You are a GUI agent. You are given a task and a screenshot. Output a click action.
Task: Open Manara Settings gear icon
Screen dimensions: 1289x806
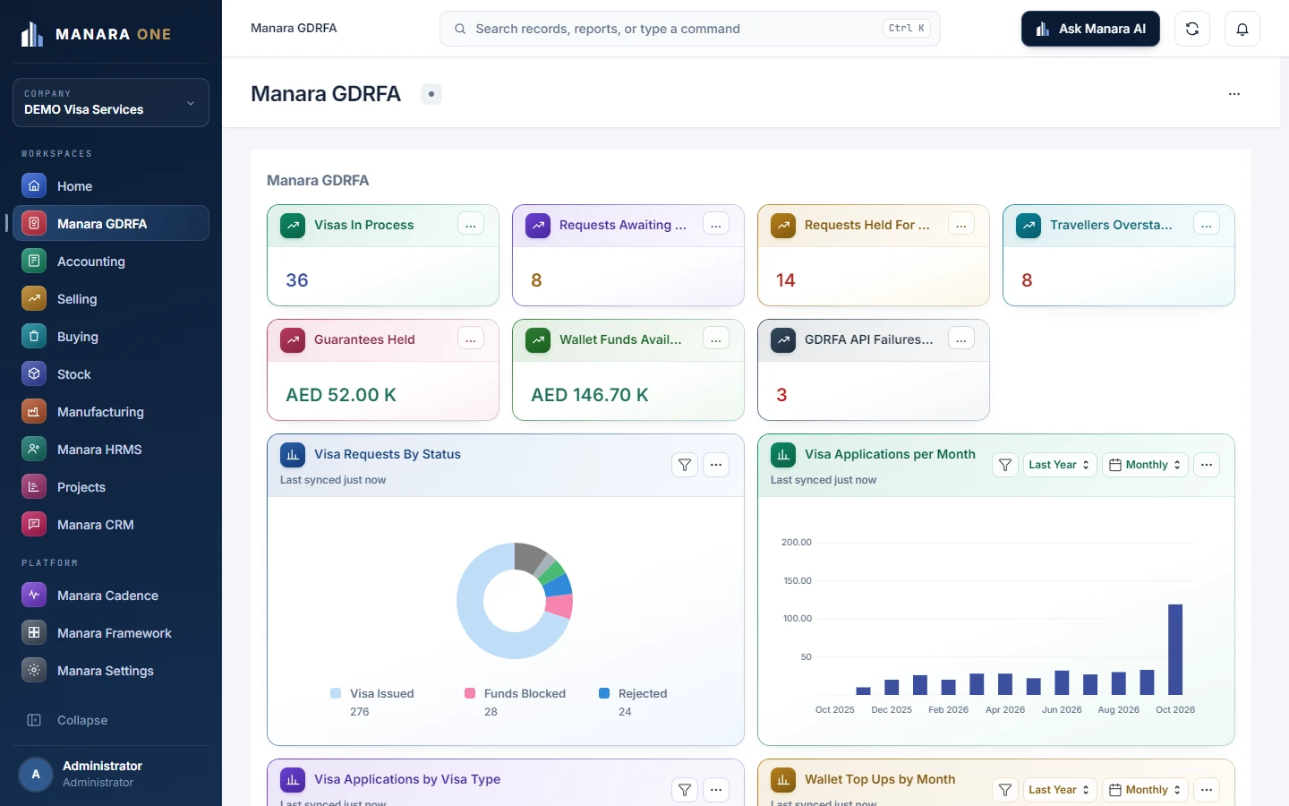34,670
